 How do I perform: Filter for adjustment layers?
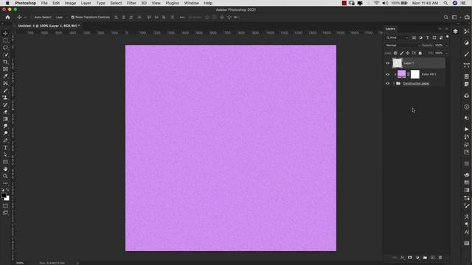click(x=421, y=38)
